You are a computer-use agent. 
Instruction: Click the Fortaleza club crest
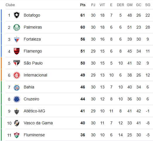[17, 39]
